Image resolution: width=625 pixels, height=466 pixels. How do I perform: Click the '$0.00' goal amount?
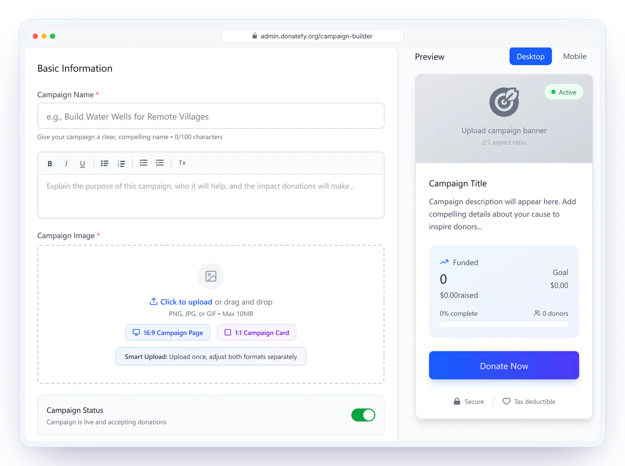point(559,285)
